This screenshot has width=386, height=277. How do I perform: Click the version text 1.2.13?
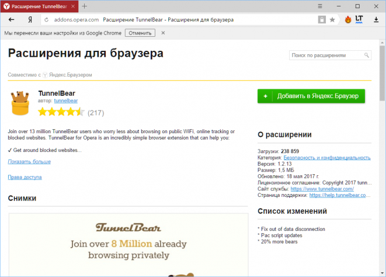pyautogui.click(x=284, y=164)
